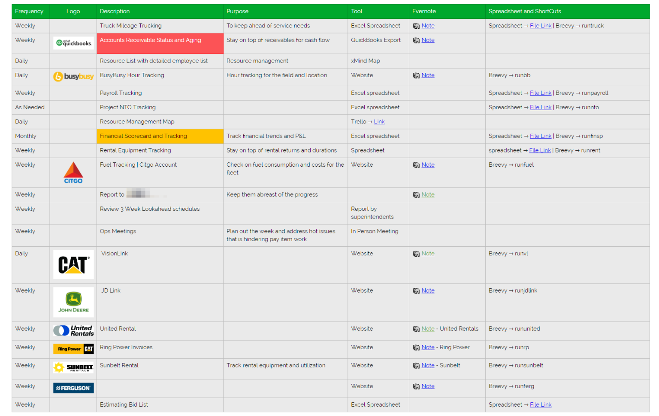Image resolution: width=659 pixels, height=416 pixels.
Task: Open the Trello Link for Resource Management Map
Action: coord(379,122)
